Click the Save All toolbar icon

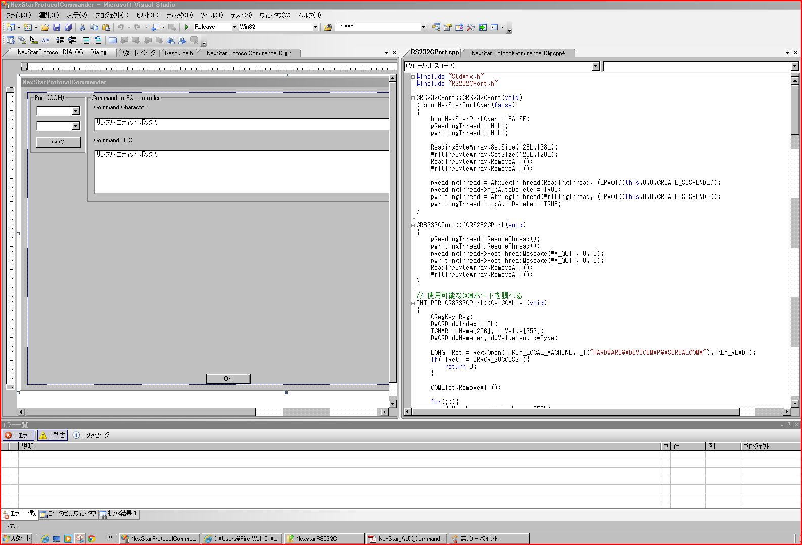pos(68,27)
